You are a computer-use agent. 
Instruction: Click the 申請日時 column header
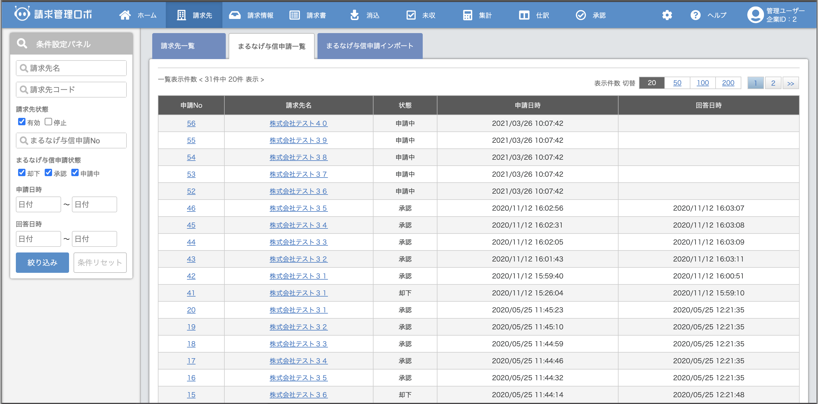(527, 105)
